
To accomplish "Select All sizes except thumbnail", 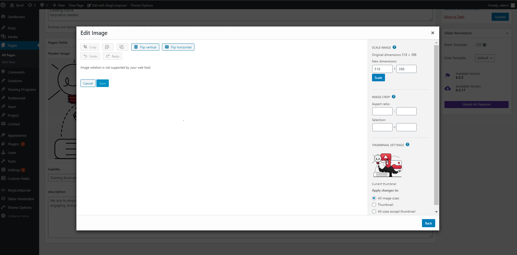I will [374, 211].
